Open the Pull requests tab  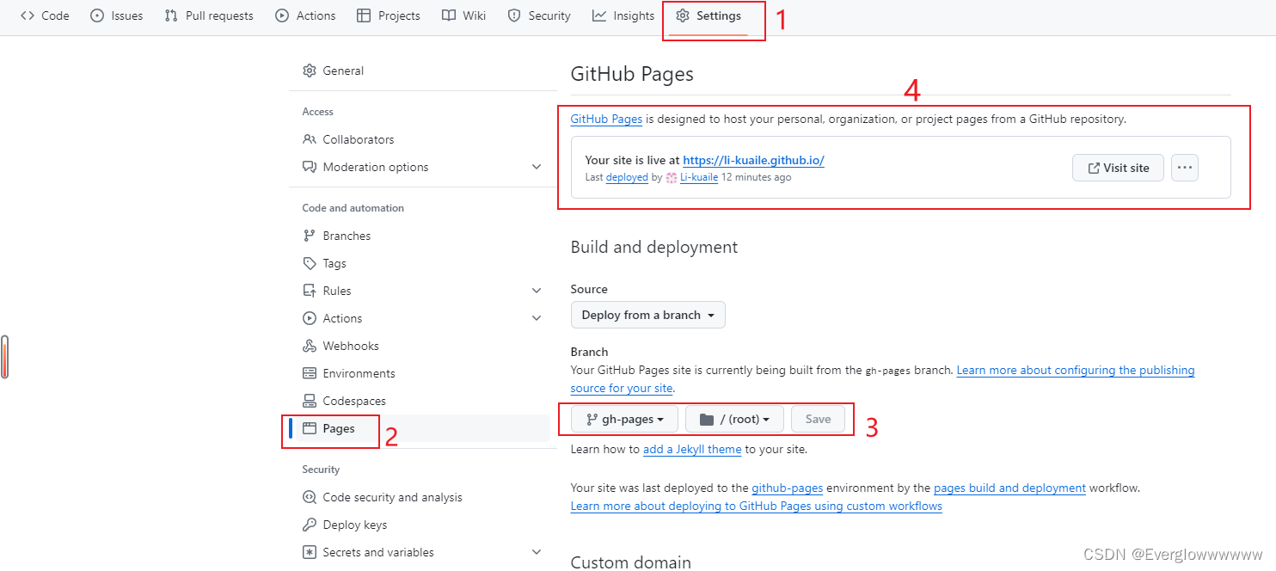click(x=208, y=15)
